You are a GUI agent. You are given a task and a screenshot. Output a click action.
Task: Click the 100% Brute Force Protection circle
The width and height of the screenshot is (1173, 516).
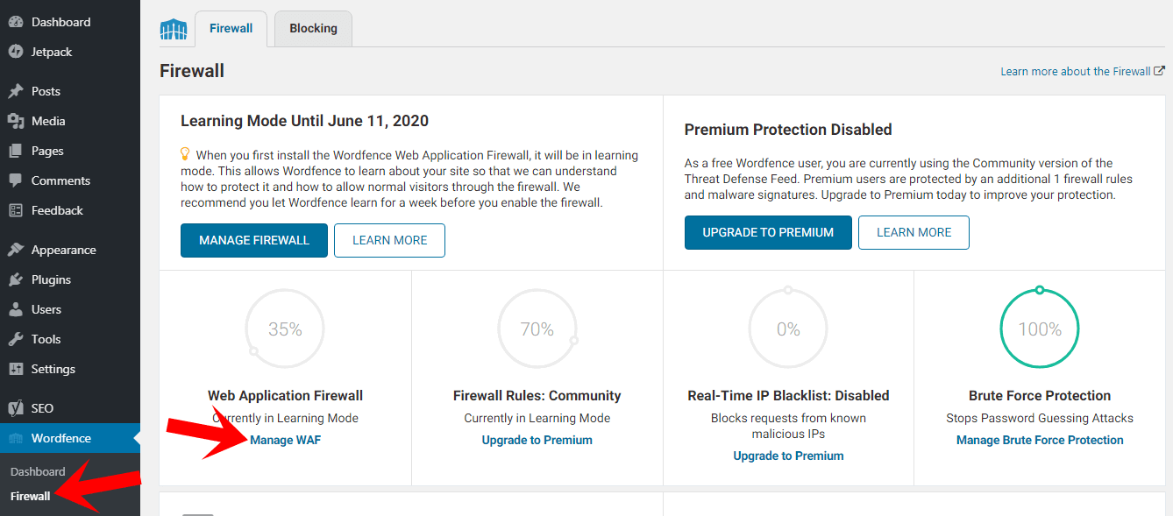[1040, 329]
